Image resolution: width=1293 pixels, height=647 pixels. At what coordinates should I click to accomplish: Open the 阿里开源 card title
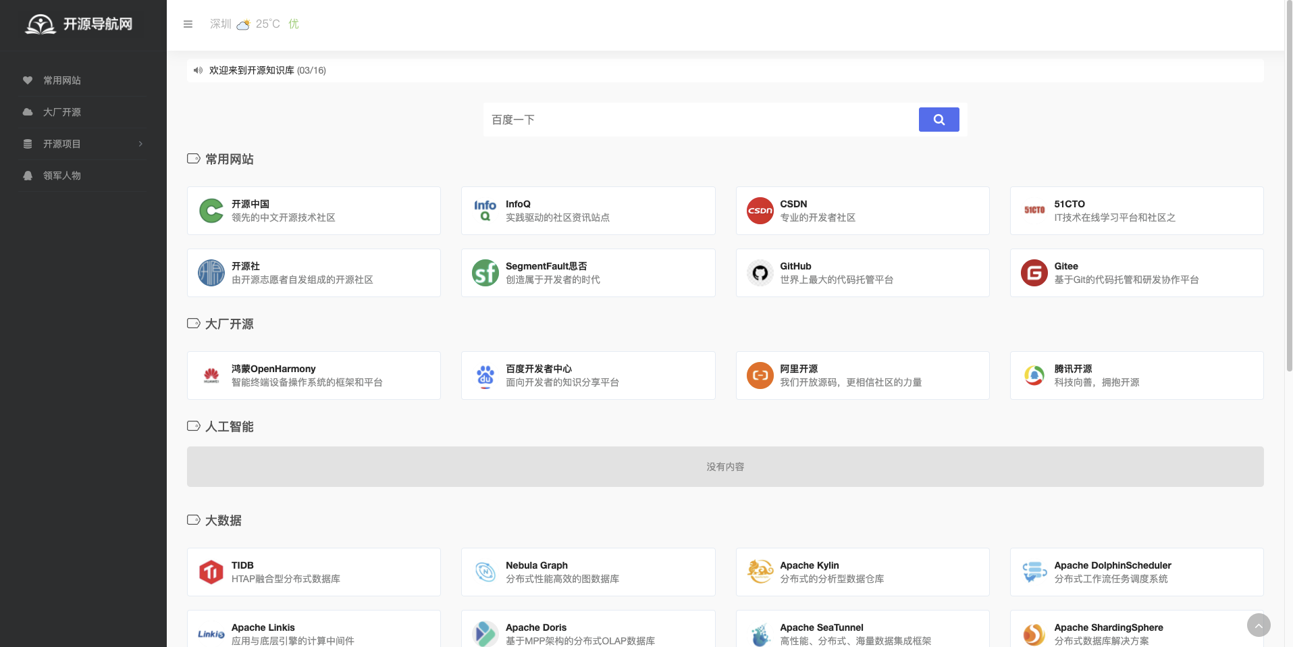799,369
